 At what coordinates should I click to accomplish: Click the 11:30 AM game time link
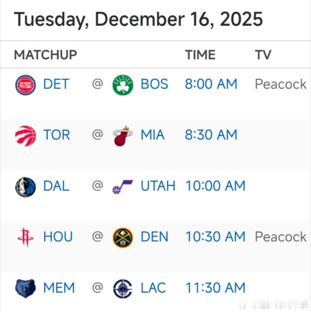coord(215,288)
